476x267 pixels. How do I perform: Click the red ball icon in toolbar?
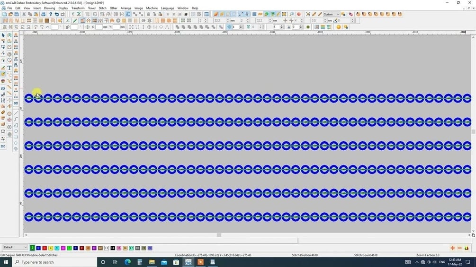click(x=299, y=14)
